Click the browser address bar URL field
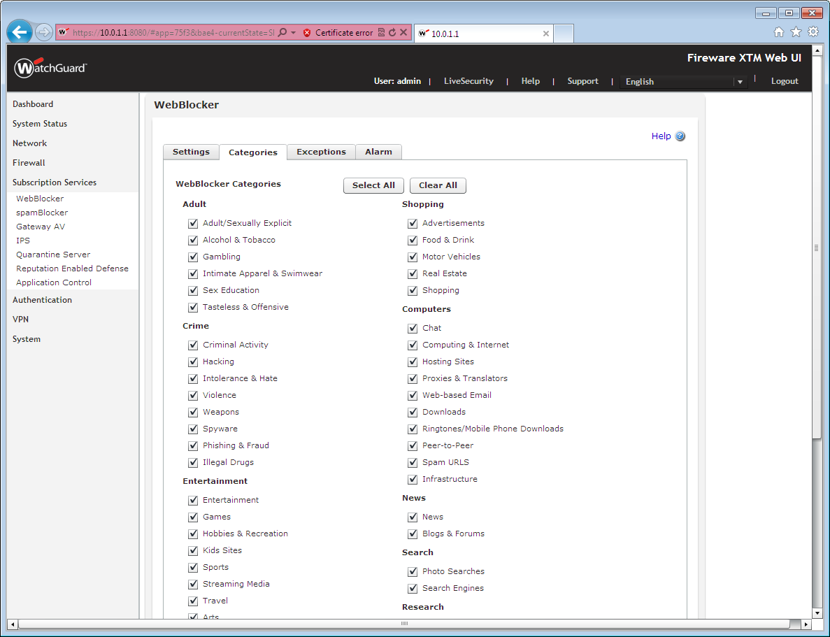830x637 pixels. tap(173, 33)
